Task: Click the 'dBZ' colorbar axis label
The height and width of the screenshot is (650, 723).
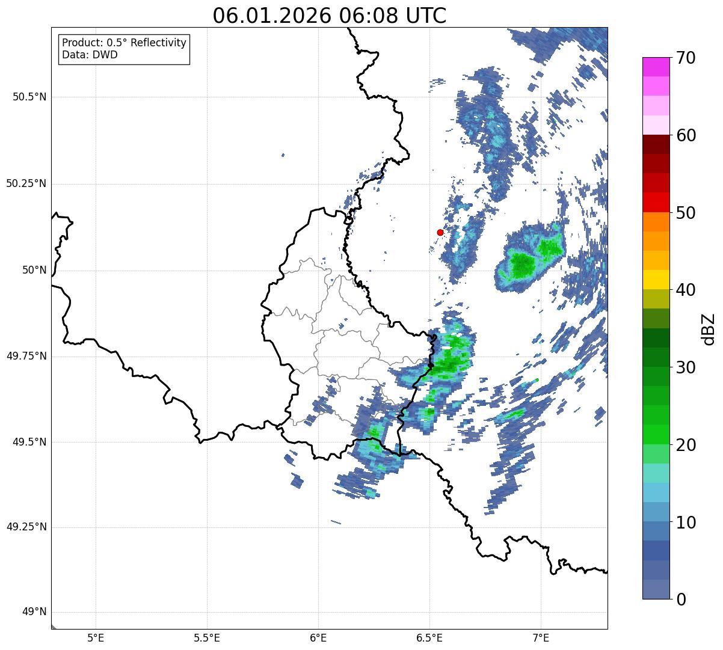Action: tap(708, 328)
